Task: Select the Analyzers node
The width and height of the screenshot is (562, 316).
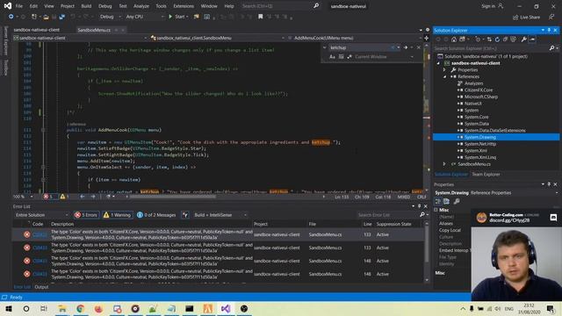Action: 473,83
